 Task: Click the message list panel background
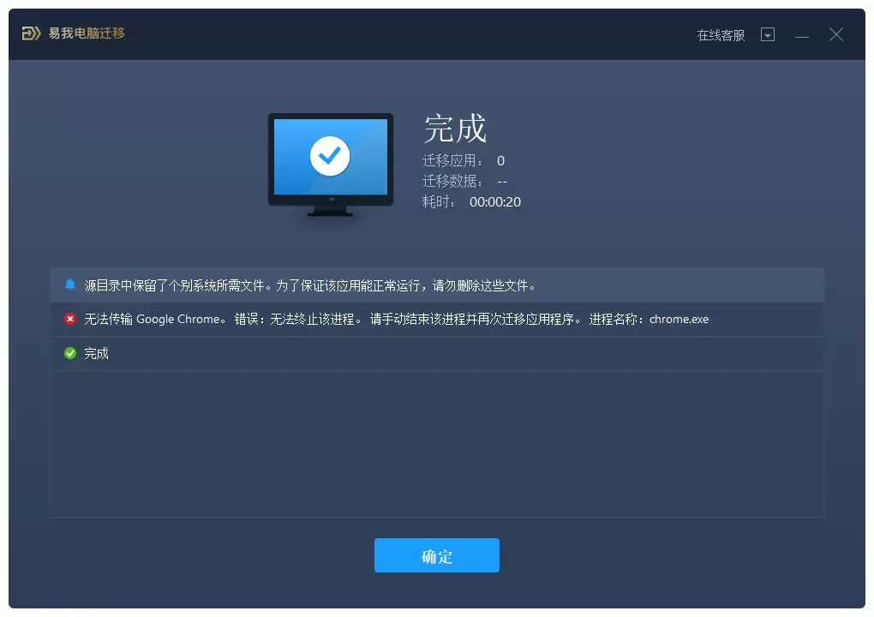437,446
